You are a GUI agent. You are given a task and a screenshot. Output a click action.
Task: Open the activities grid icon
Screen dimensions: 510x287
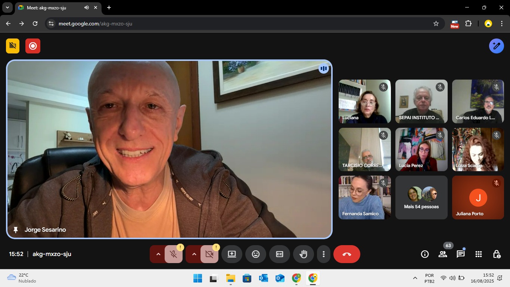(x=478, y=254)
